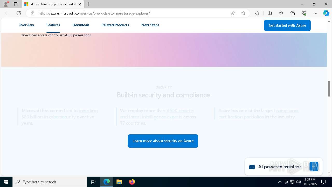Click the ACL permissions text line
This screenshot has width=332, height=187.
57,35
